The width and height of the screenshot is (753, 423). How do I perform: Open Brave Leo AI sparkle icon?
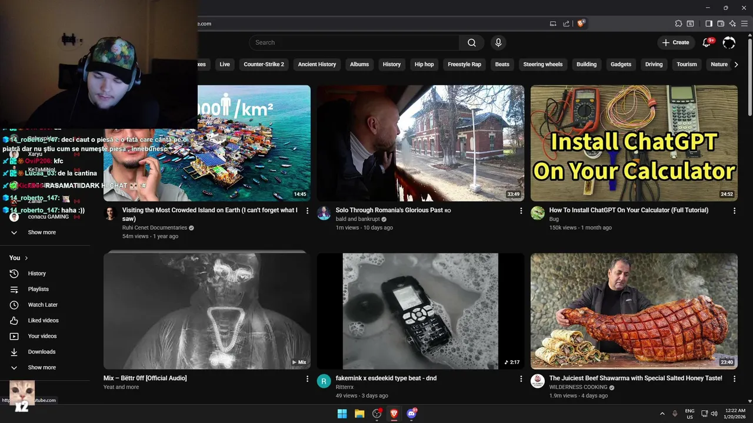(x=732, y=23)
